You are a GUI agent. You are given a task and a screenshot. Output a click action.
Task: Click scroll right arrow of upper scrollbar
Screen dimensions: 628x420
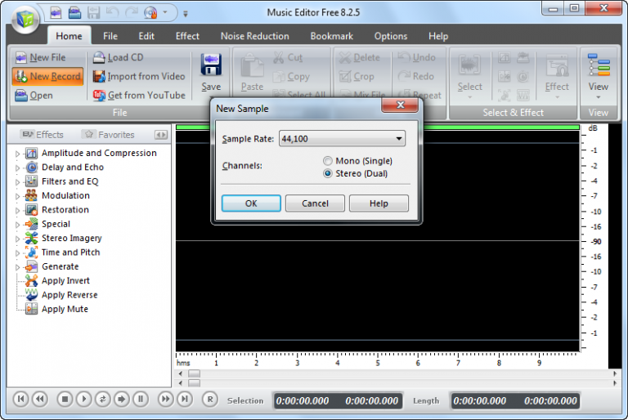[x=615, y=373]
